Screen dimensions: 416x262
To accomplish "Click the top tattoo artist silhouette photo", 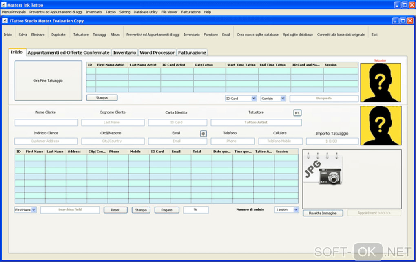I will point(380,82).
